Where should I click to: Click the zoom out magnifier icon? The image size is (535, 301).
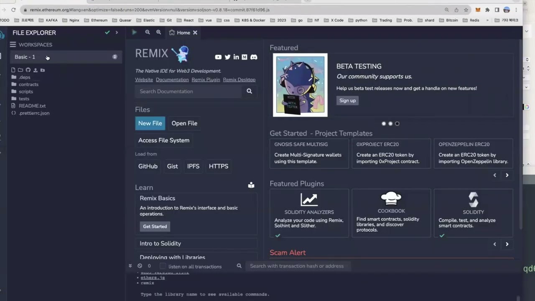(x=148, y=32)
